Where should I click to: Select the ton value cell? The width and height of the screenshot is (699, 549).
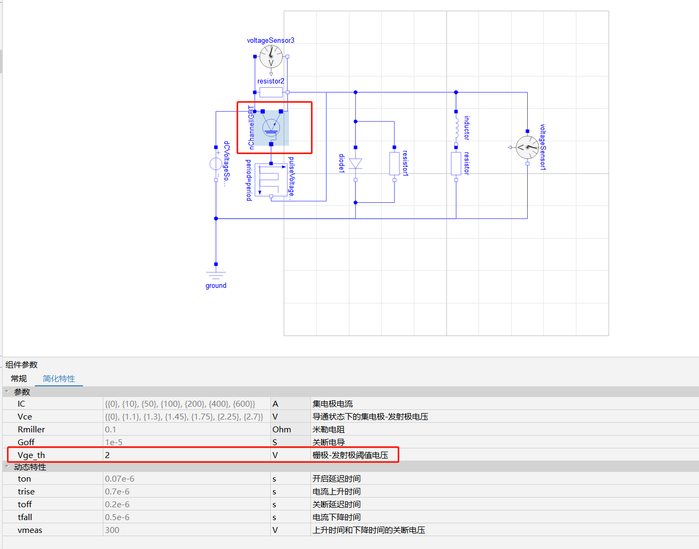tap(187, 478)
